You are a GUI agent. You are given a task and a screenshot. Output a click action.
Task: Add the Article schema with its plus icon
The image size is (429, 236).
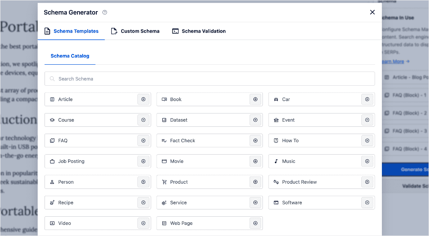(143, 99)
